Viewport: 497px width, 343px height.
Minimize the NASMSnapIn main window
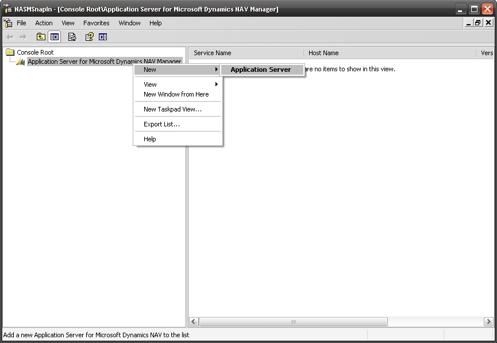(460, 9)
